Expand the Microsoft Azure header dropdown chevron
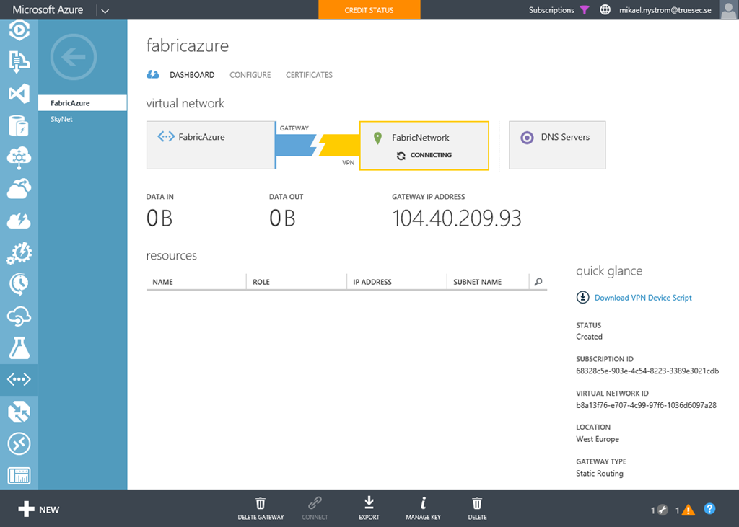The width and height of the screenshot is (739, 527). [105, 10]
